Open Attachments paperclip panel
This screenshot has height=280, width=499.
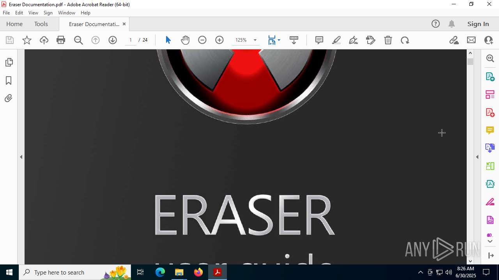[x=9, y=98]
